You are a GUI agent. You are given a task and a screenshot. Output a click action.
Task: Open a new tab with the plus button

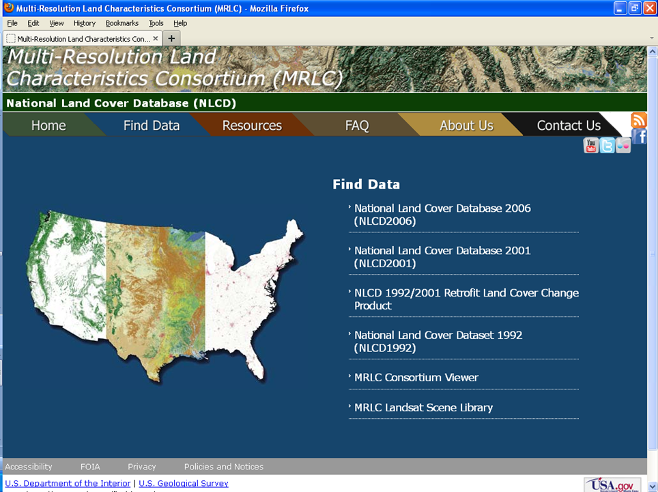pyautogui.click(x=171, y=38)
